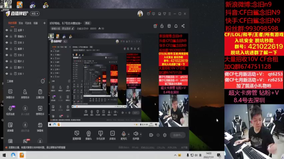Click the share icon above preview

(x=183, y=26)
